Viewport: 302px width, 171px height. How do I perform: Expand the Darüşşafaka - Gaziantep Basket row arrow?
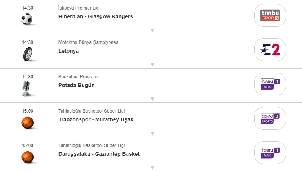[152, 168]
